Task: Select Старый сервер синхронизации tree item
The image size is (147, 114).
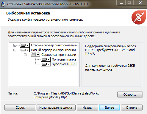Action: [x=54, y=45]
